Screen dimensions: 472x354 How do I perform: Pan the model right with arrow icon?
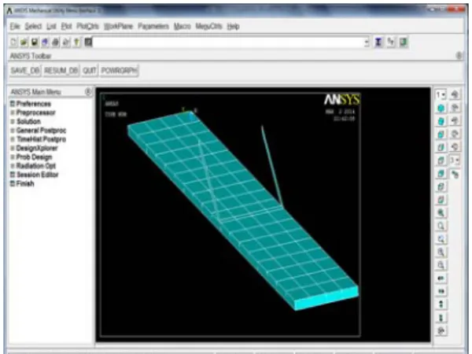coord(441,291)
